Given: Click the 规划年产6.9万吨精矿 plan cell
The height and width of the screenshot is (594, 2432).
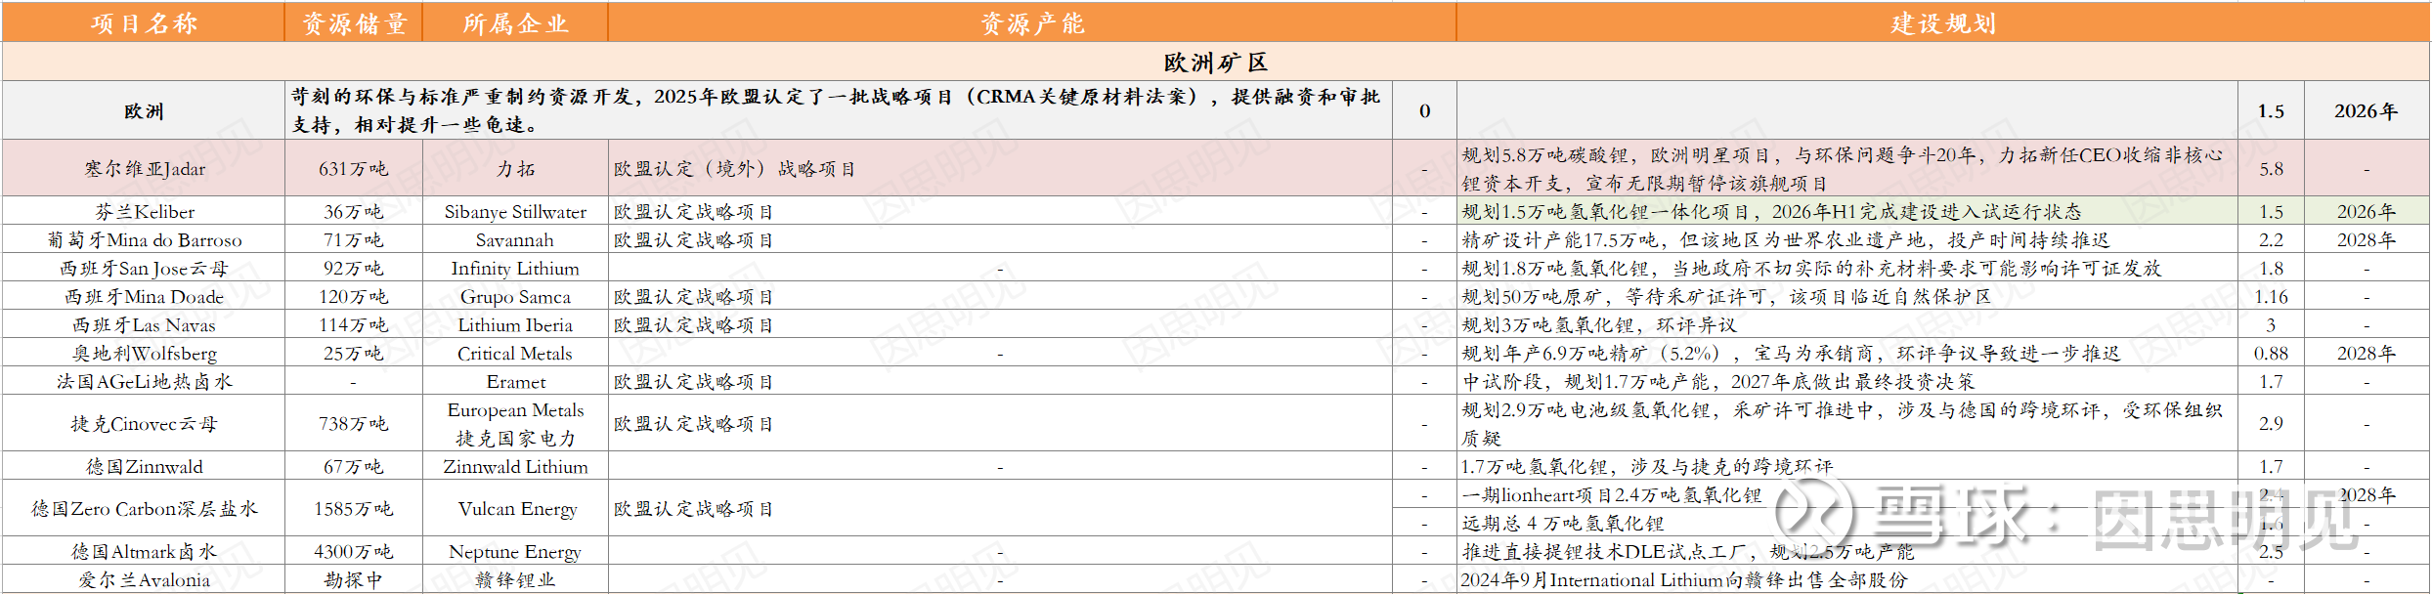Looking at the screenshot, I should [x=1847, y=353].
